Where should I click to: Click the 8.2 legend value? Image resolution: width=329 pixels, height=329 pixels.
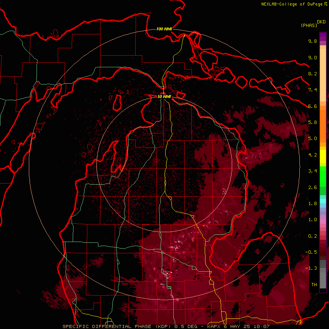click(x=313, y=73)
